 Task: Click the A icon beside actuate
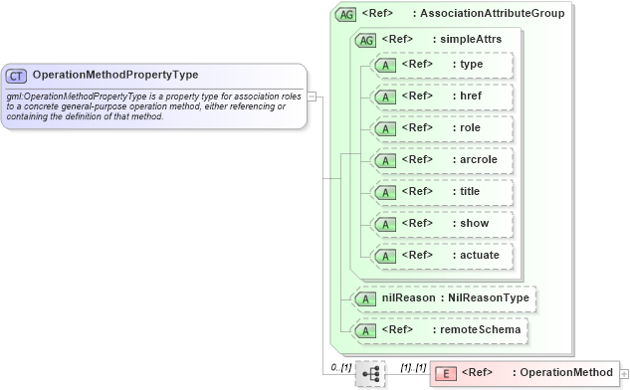[385, 257]
